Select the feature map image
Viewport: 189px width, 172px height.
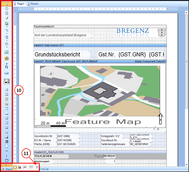[100, 91]
